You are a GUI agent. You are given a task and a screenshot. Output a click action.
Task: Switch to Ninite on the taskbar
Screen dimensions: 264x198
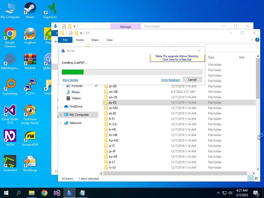click(70, 193)
